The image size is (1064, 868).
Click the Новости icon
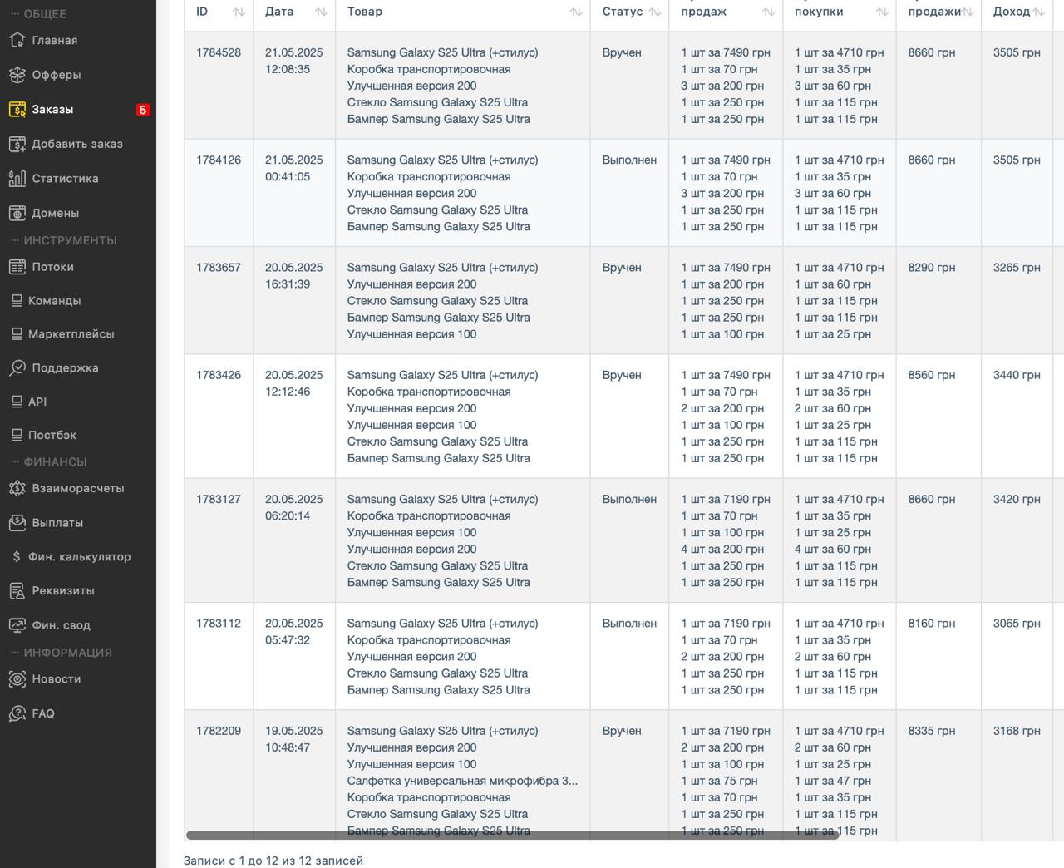(x=17, y=679)
